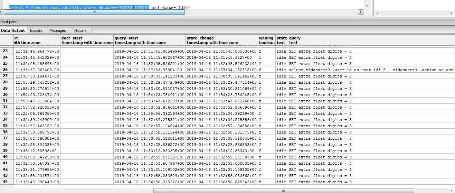Open the Explain tab
This screenshot has height=193, width=455.
click(x=36, y=30)
